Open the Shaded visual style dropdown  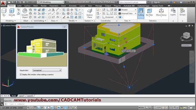pyautogui.click(x=127, y=10)
